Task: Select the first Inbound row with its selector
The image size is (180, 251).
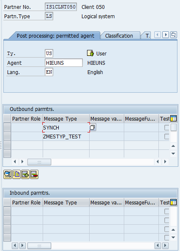Action: click(x=7, y=211)
